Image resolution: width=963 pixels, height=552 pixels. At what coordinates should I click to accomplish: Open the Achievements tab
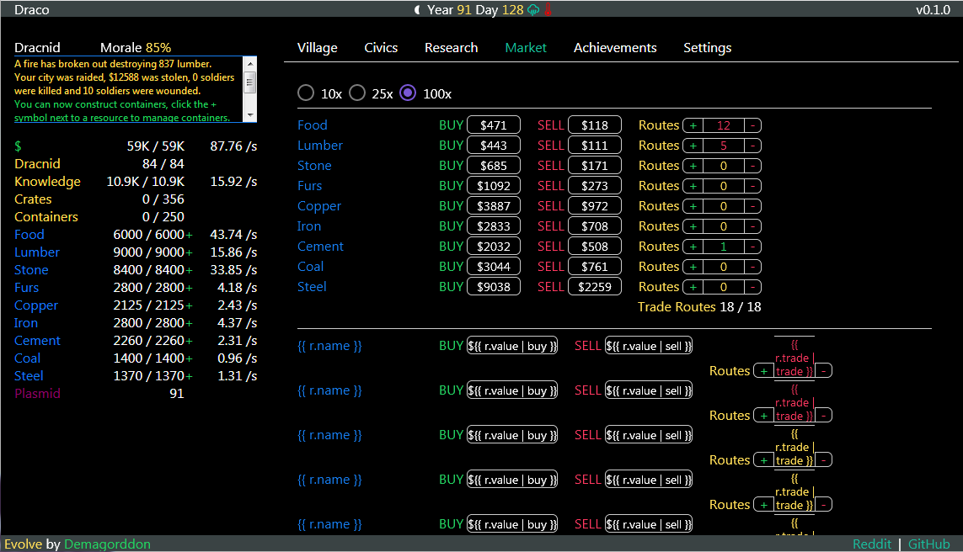point(614,48)
